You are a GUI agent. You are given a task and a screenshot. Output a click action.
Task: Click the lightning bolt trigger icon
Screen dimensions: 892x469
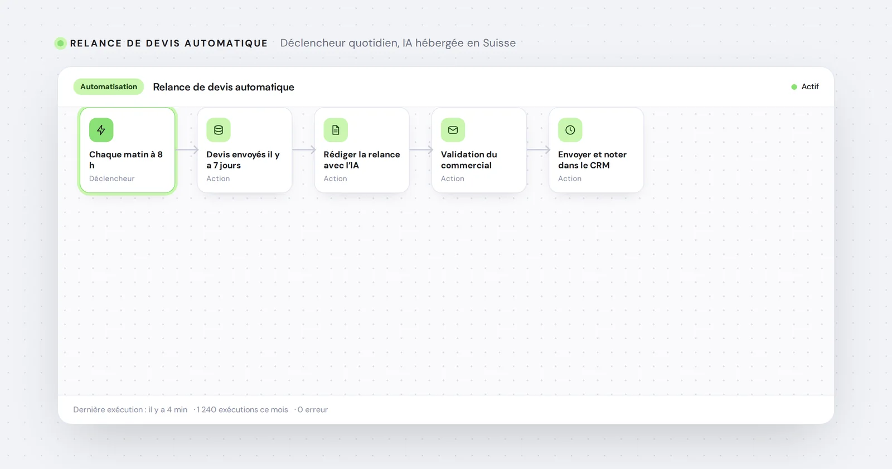pyautogui.click(x=101, y=130)
